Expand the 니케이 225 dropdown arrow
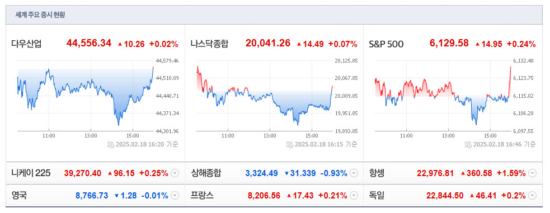 tap(175, 173)
